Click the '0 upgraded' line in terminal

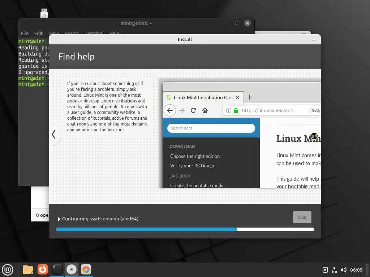coord(34,72)
